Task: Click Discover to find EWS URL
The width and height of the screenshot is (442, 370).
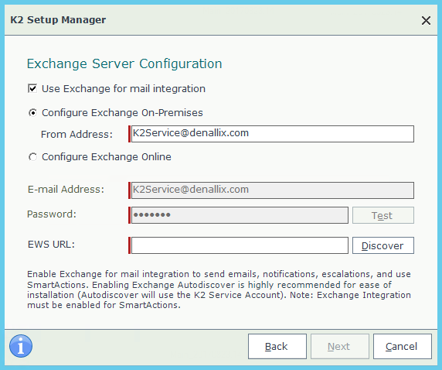Action: pyautogui.click(x=383, y=245)
